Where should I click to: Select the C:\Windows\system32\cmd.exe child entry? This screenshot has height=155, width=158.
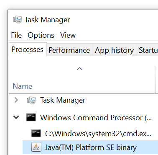click(x=98, y=134)
